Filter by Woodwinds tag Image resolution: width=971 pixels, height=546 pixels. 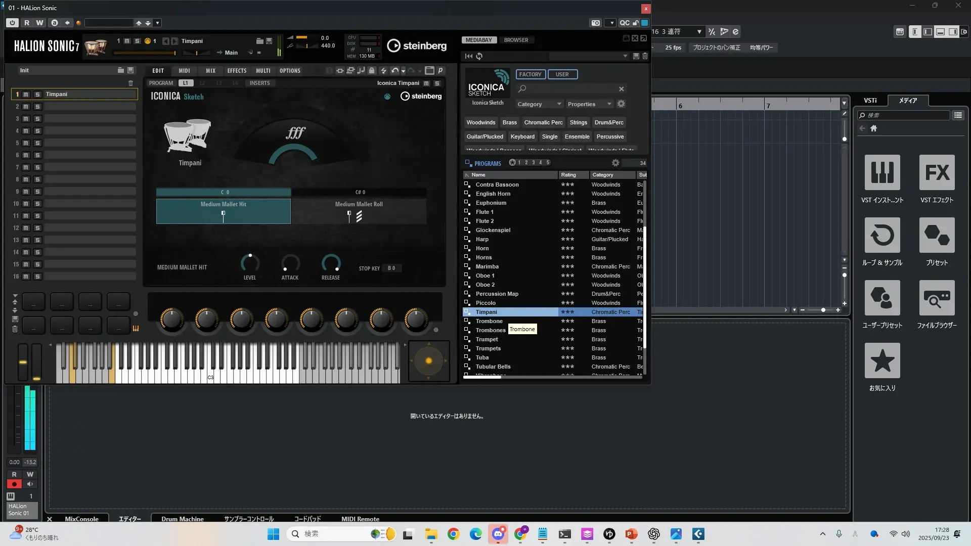click(x=480, y=122)
